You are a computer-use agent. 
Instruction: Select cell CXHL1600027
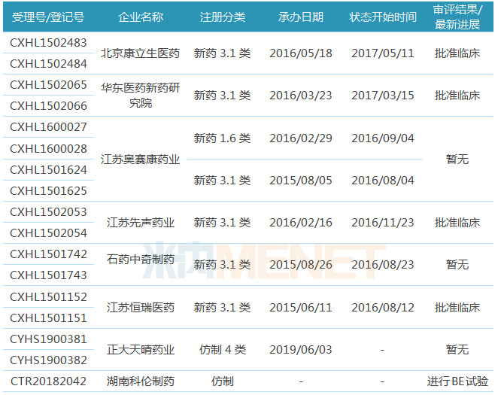point(48,127)
